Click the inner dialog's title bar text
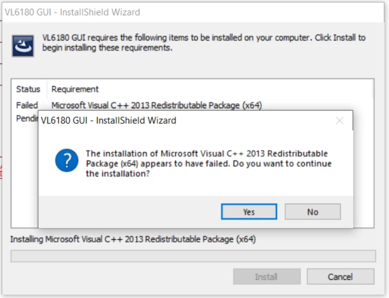Viewport: 389px width, 298px height. [109, 120]
